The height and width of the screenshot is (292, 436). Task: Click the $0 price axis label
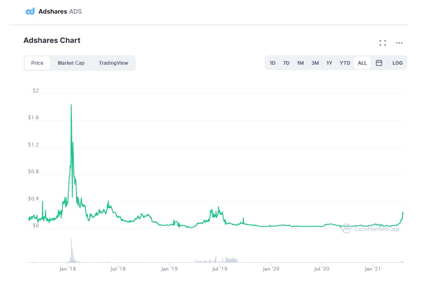pyautogui.click(x=36, y=226)
